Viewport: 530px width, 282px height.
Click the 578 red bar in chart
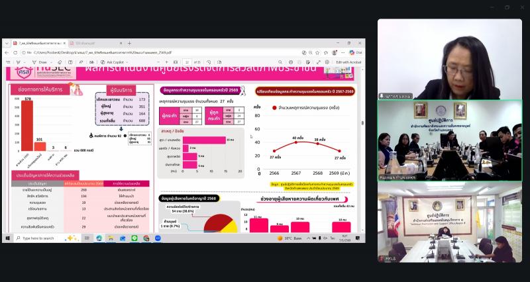pyautogui.click(x=27, y=126)
